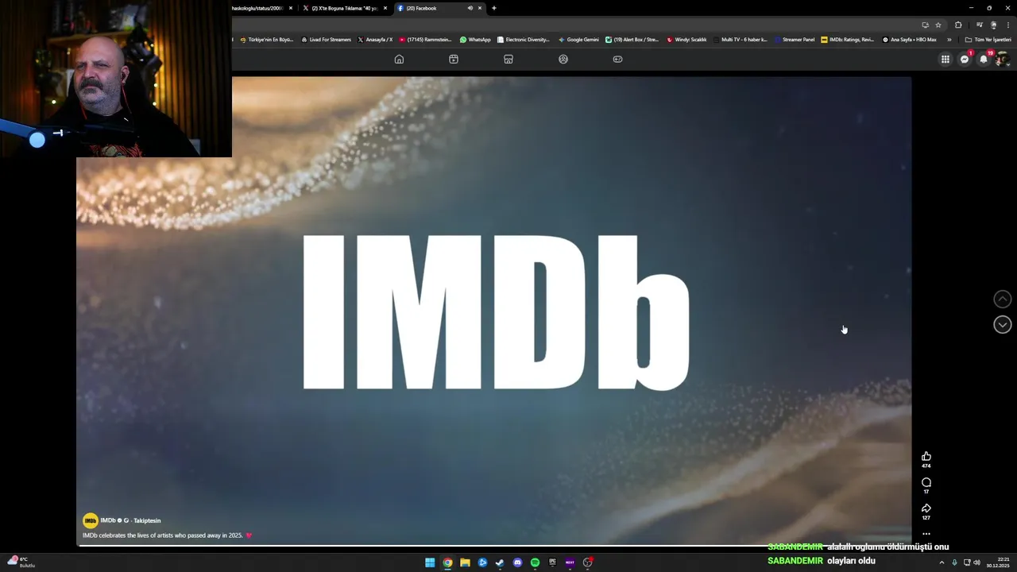Viewport: 1017px width, 572px height.
Task: Open Google Gemini bookmark
Action: point(578,39)
